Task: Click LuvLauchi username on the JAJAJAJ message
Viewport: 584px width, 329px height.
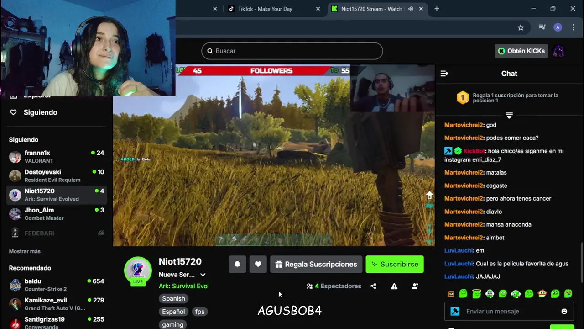Action: point(459,276)
